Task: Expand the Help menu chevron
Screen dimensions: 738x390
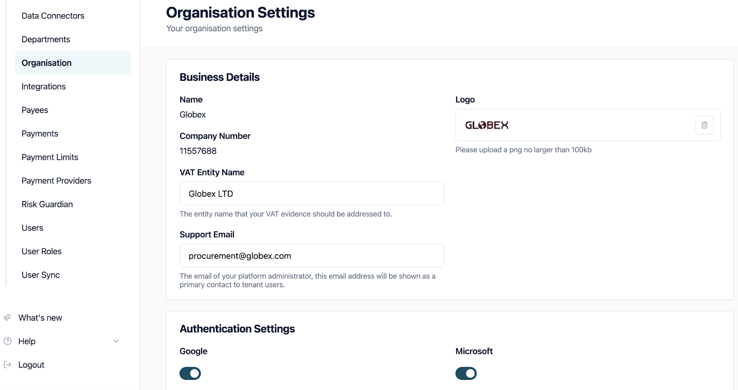Action: coord(116,341)
